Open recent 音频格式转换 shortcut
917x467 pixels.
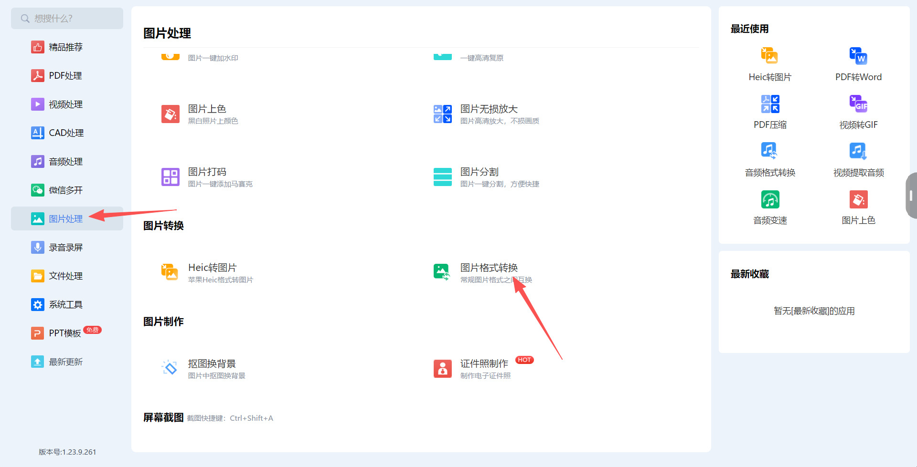(770, 159)
